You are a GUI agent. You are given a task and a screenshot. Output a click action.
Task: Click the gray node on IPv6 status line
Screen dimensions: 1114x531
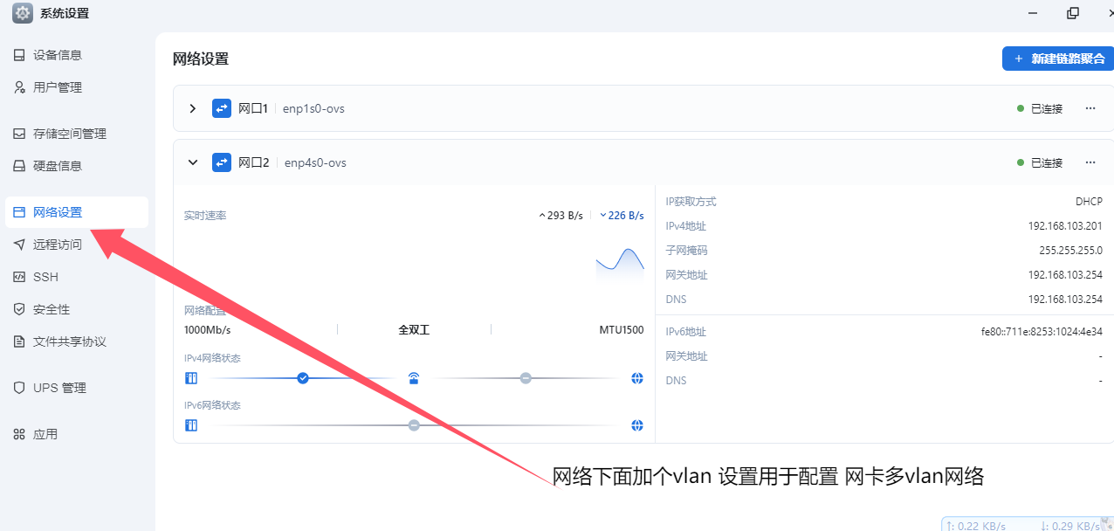[414, 425]
